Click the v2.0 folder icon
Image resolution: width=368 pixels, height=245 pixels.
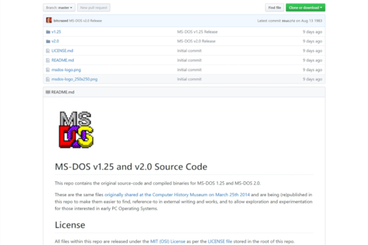pos(48,41)
